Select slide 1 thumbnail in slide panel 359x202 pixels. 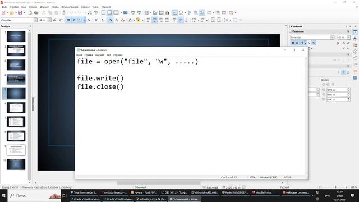point(16,36)
